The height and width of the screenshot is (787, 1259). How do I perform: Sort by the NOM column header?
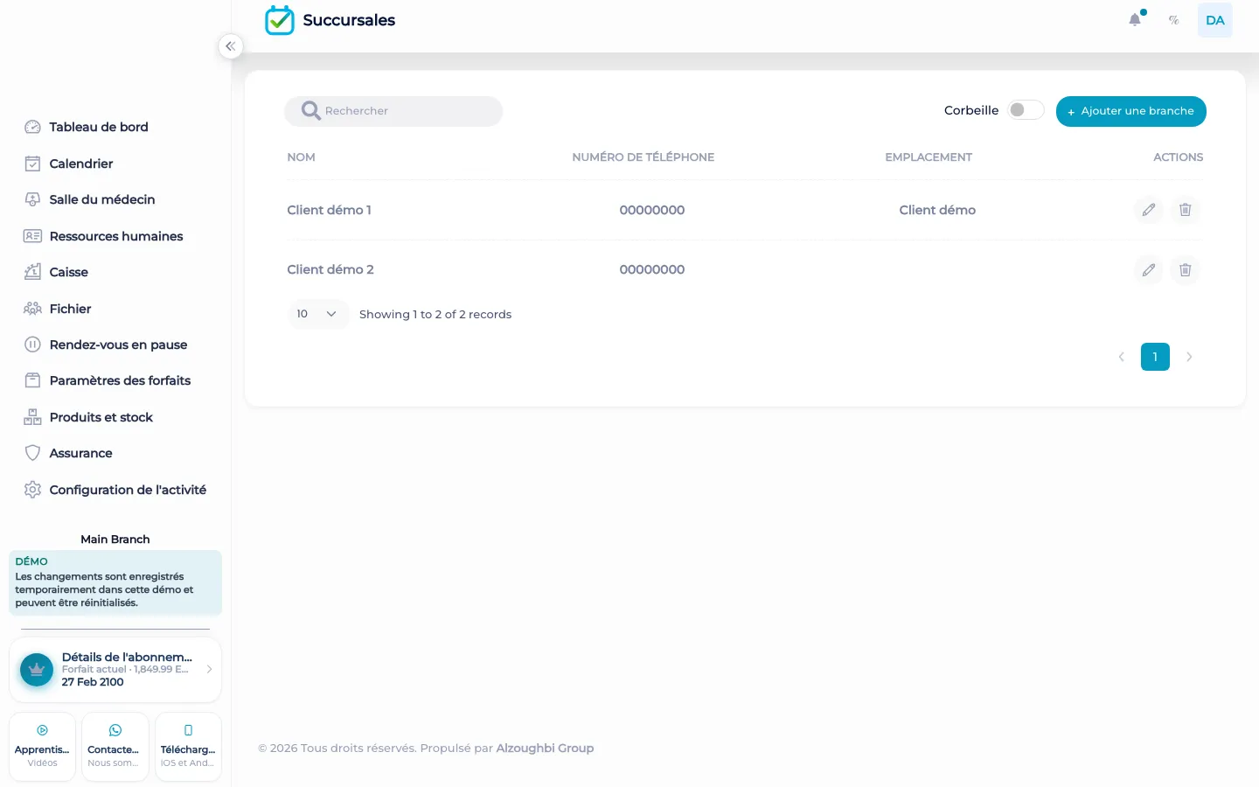click(x=301, y=157)
